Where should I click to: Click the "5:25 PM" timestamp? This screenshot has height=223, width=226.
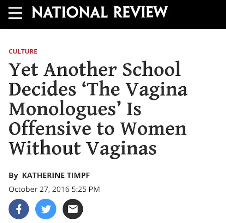coord(85,189)
